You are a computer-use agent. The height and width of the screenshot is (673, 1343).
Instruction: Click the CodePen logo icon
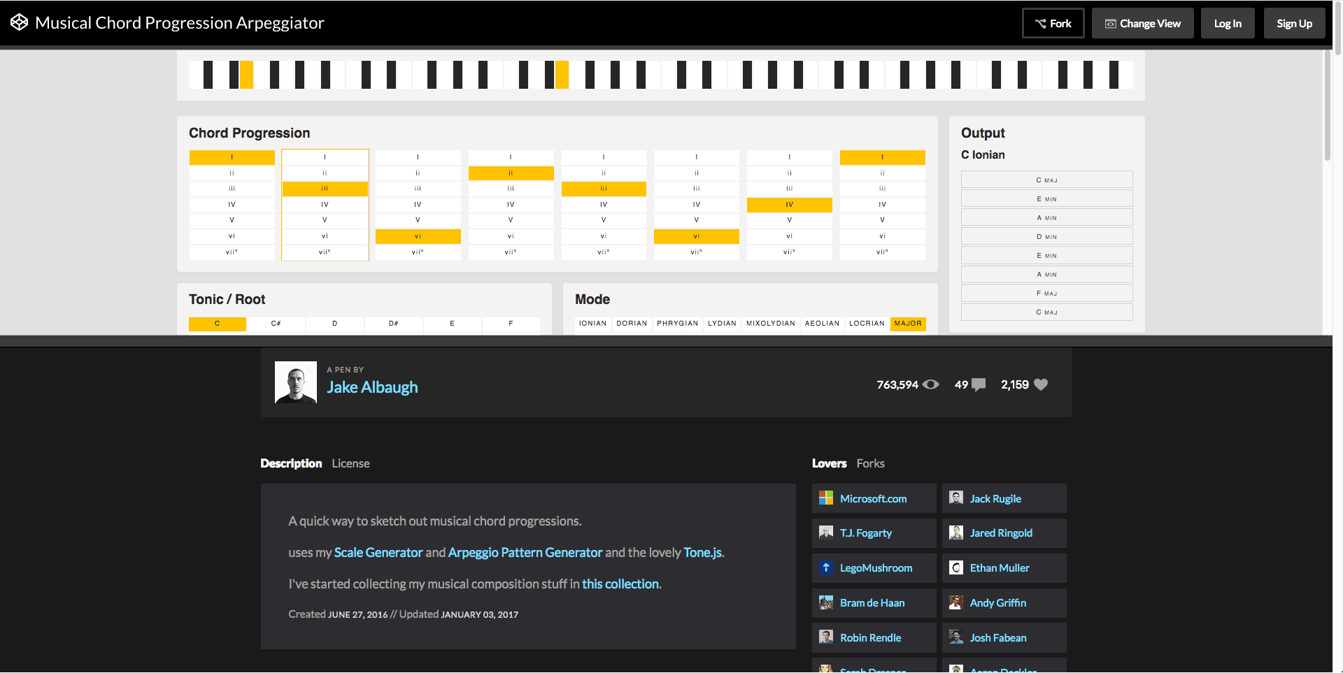click(19, 22)
